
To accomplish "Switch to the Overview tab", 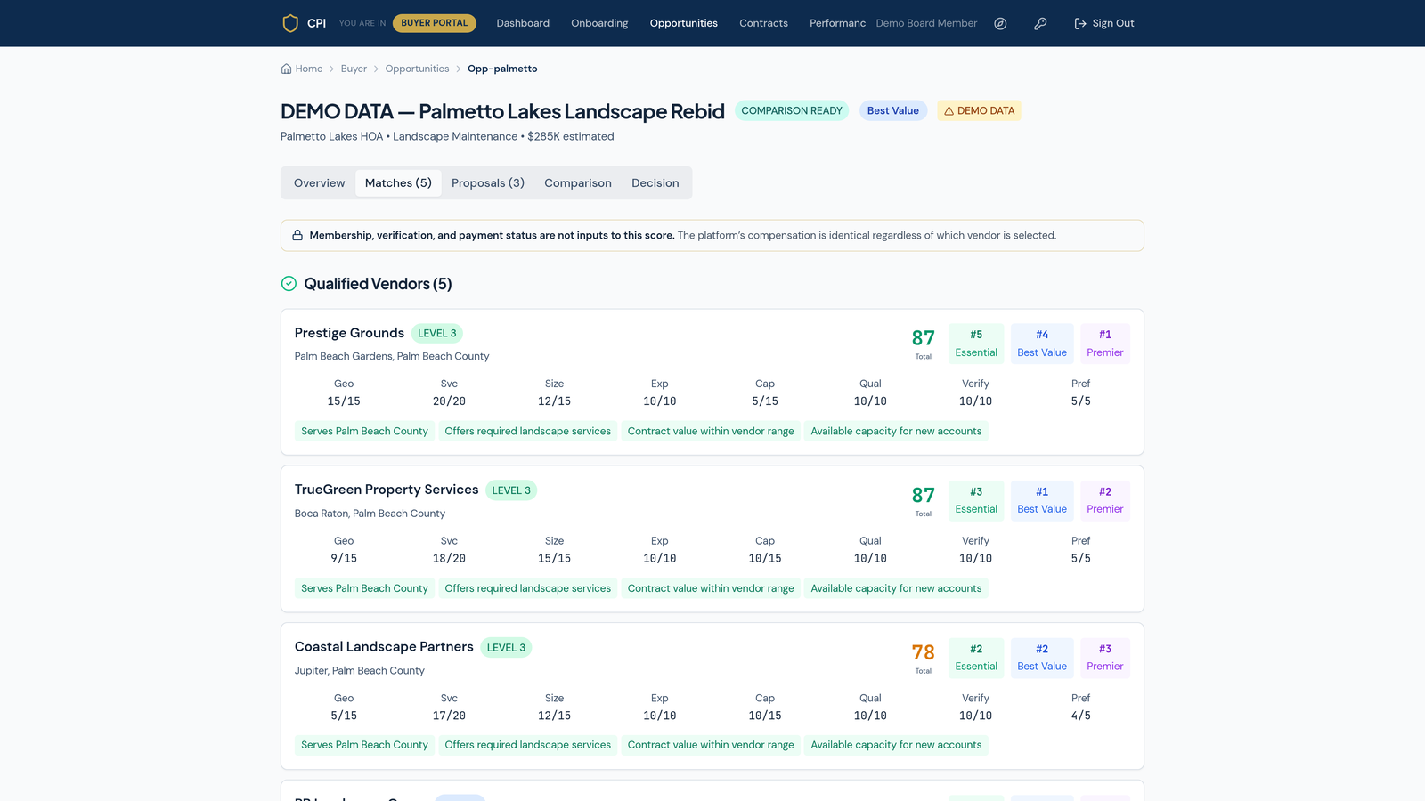I will point(319,183).
